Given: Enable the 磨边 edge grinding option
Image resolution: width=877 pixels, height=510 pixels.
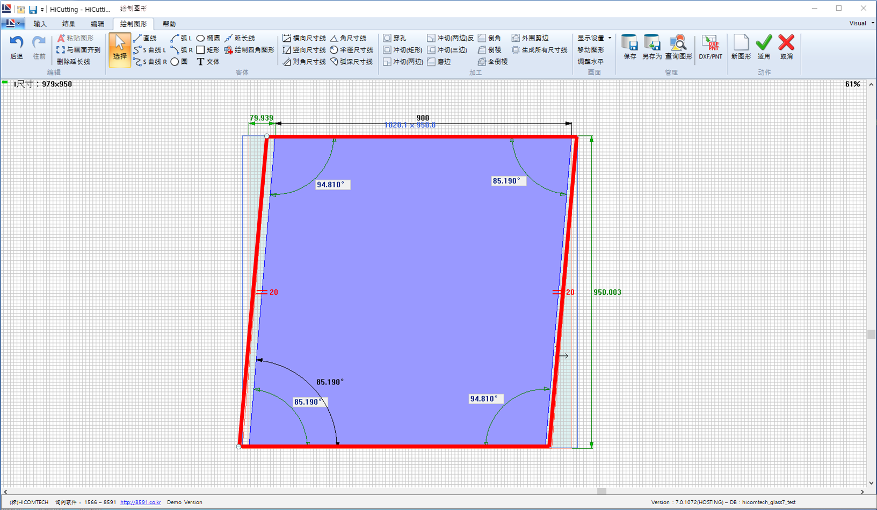Looking at the screenshot, I should pyautogui.click(x=439, y=62).
